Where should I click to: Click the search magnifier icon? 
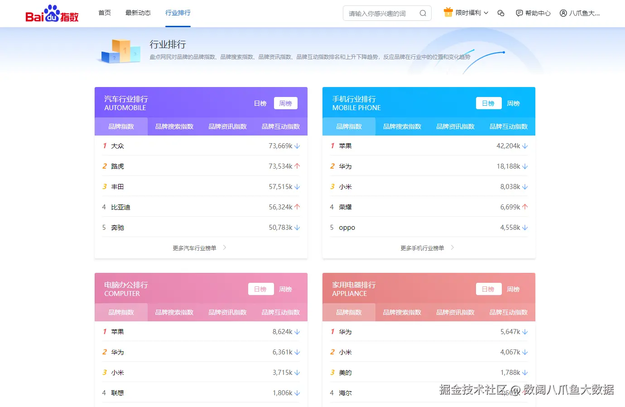[423, 13]
